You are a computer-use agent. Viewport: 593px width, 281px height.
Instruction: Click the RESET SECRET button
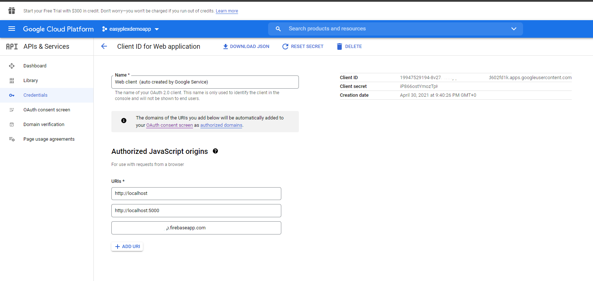[303, 47]
